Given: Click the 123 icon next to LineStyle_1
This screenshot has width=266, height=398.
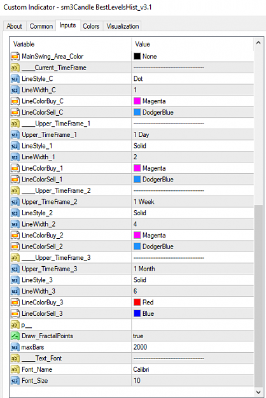Looking at the screenshot, I should click(x=15, y=146).
